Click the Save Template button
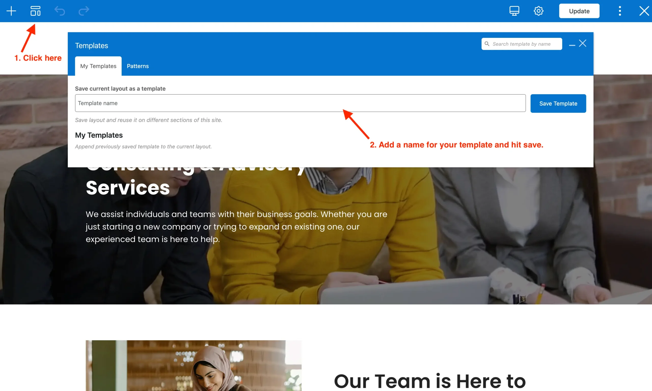Image resolution: width=652 pixels, height=391 pixels. tap(558, 103)
